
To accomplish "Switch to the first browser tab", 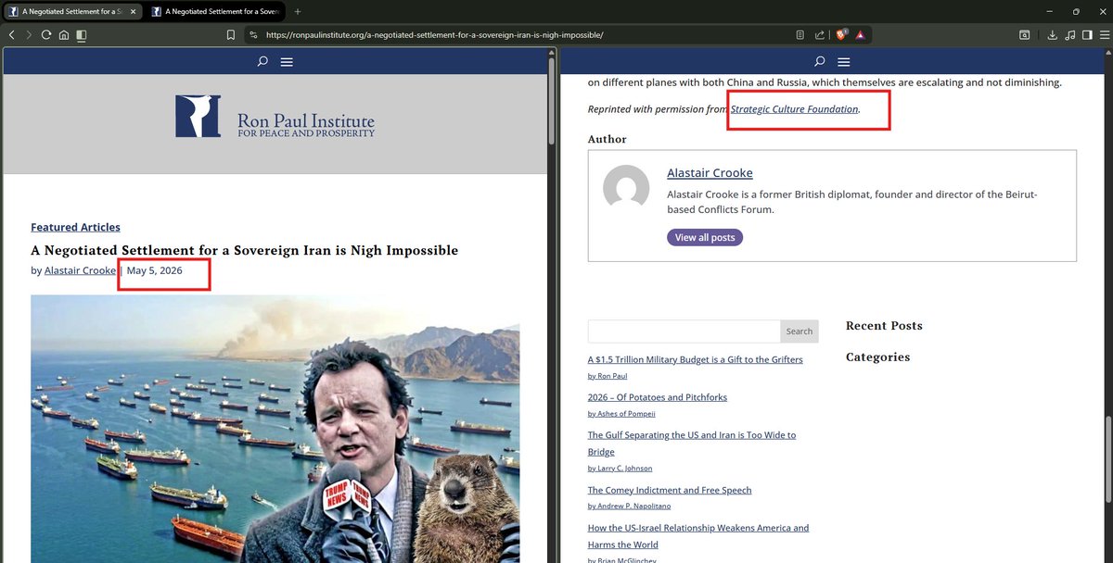I will pos(72,12).
